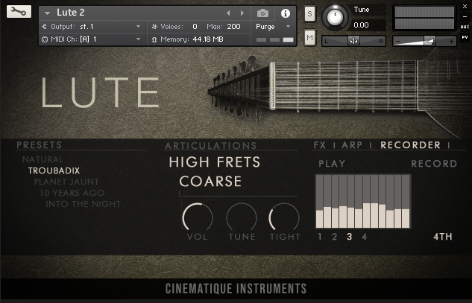Select recorder slot 2

(x=335, y=237)
